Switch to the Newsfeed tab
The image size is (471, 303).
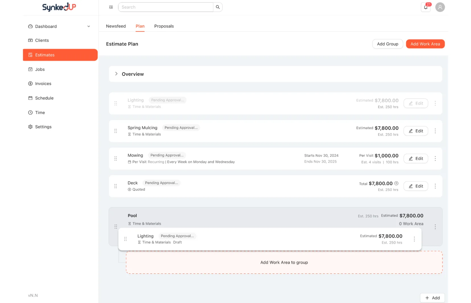116,26
